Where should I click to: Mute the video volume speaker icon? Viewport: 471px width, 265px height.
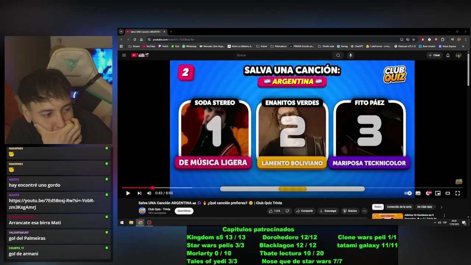point(149,193)
